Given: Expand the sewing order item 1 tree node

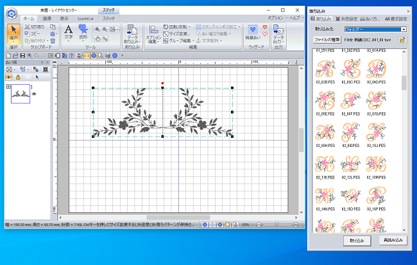Looking at the screenshot, I should point(8,87).
